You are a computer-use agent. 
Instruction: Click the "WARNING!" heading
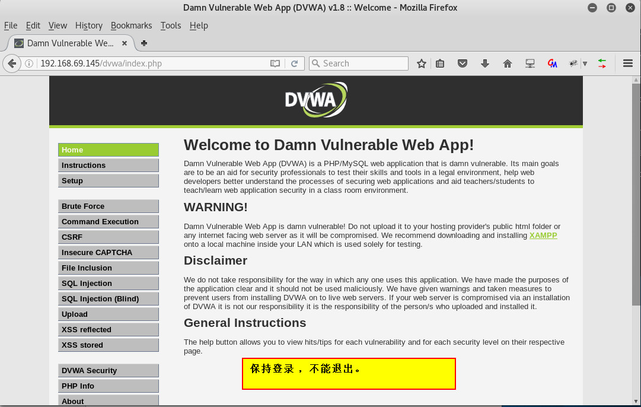click(215, 207)
